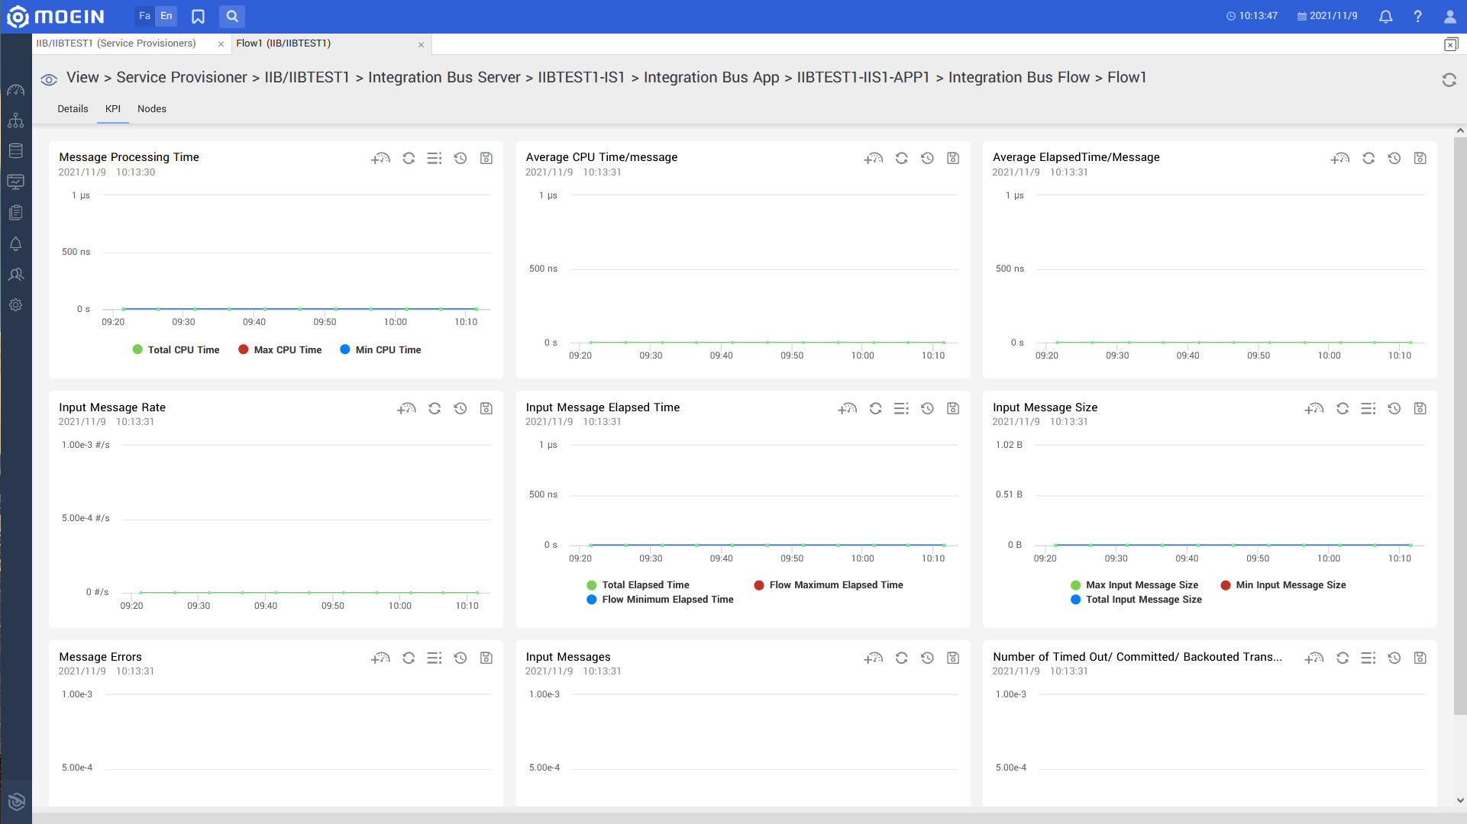Switch to IIB/IIBTEST1 Service Provisioners tab
The width and height of the screenshot is (1467, 824).
click(116, 43)
